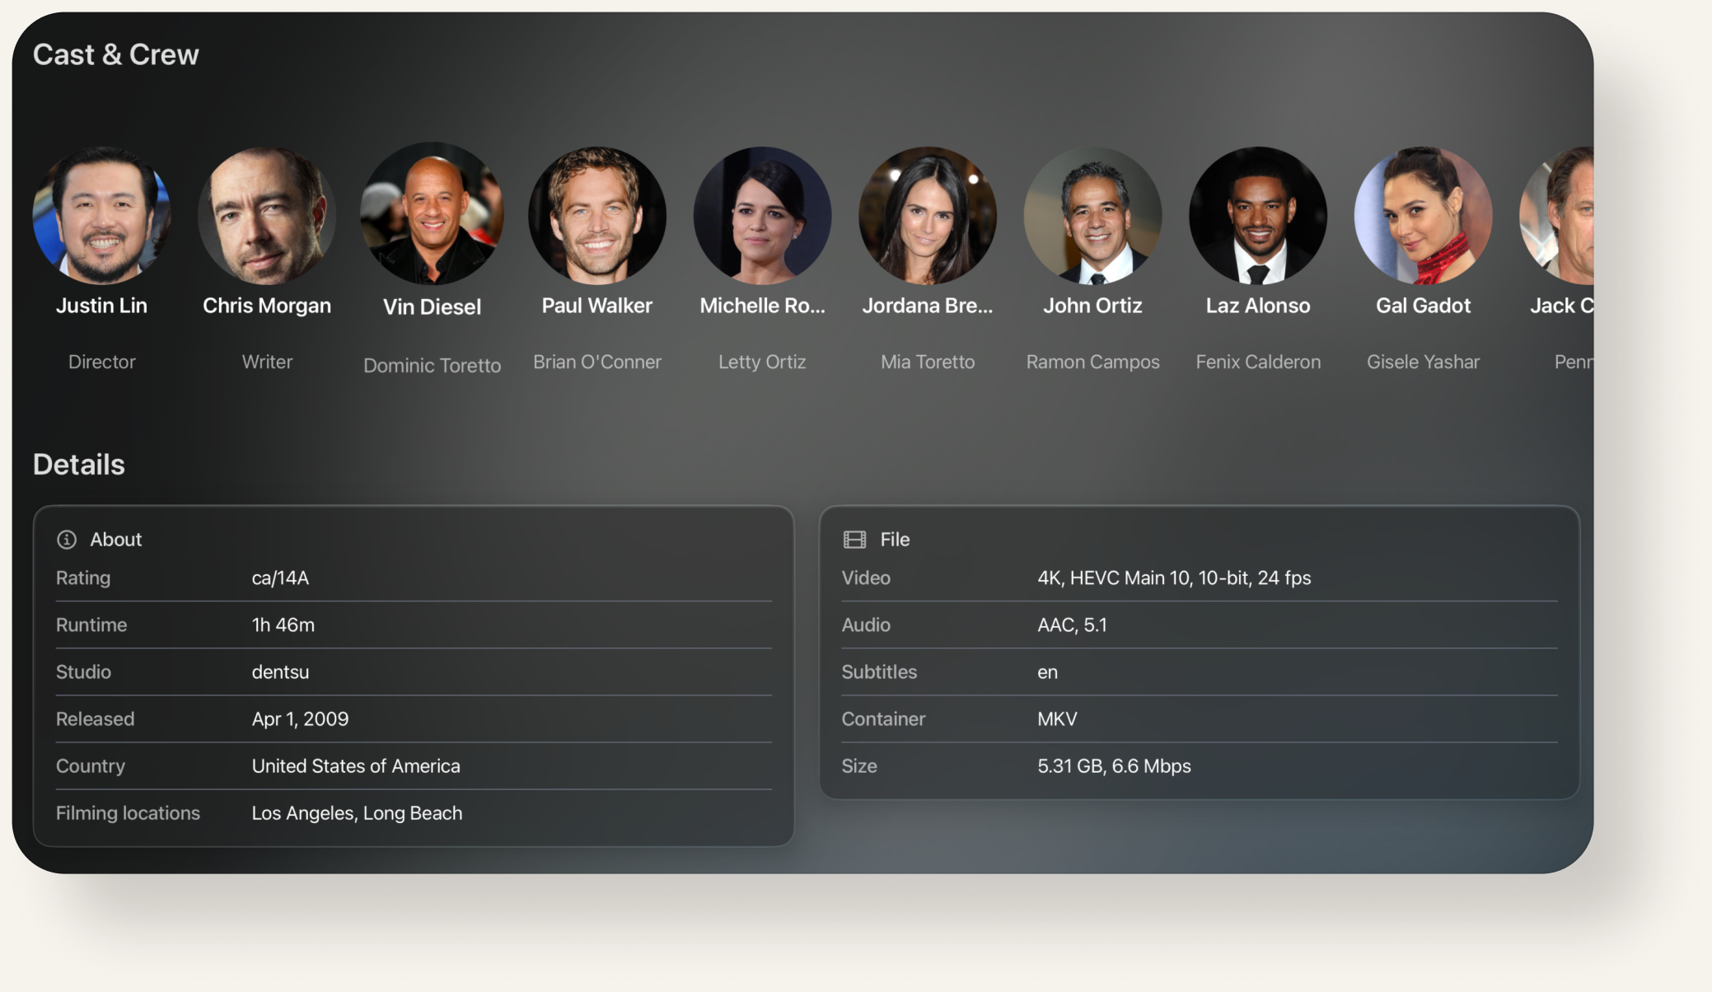Click the runtime value '1h 46m'
The height and width of the screenshot is (992, 1712).
tap(283, 625)
